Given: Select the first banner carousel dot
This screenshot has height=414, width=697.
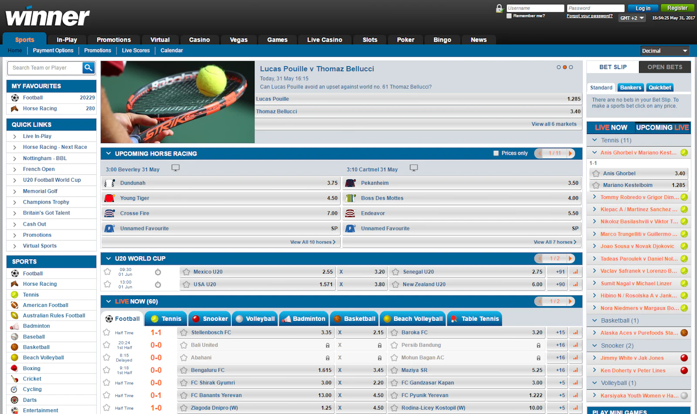Looking at the screenshot, I should [559, 67].
